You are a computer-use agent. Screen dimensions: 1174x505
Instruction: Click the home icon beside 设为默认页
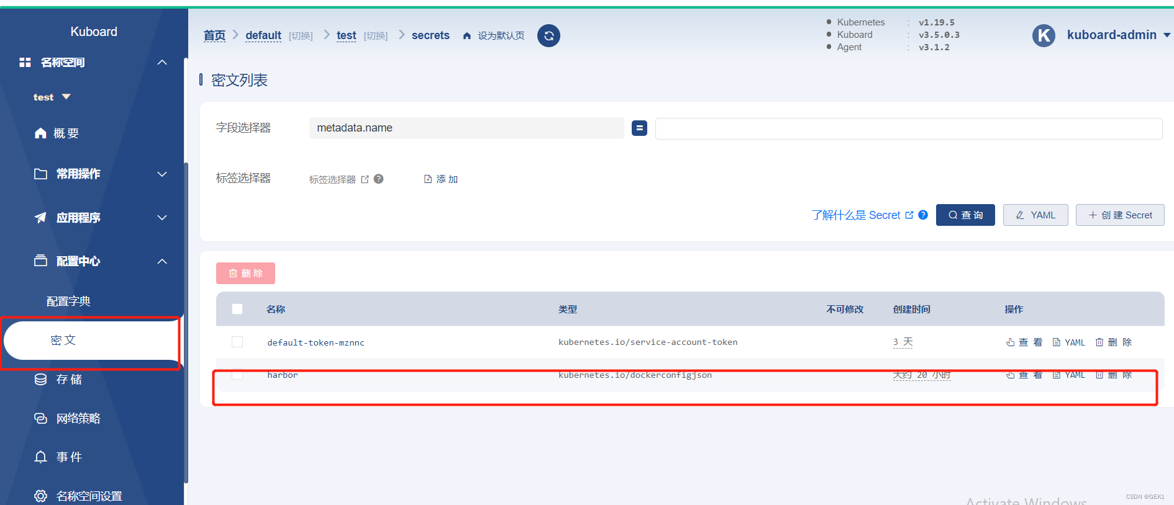467,36
